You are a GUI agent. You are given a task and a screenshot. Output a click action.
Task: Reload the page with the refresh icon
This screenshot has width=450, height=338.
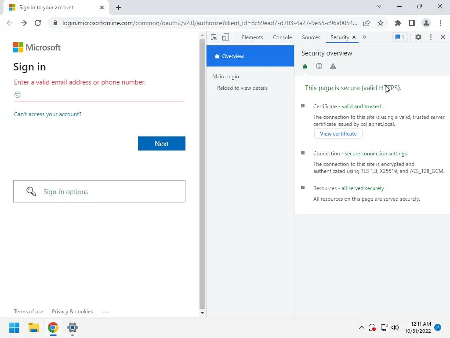[38, 23]
